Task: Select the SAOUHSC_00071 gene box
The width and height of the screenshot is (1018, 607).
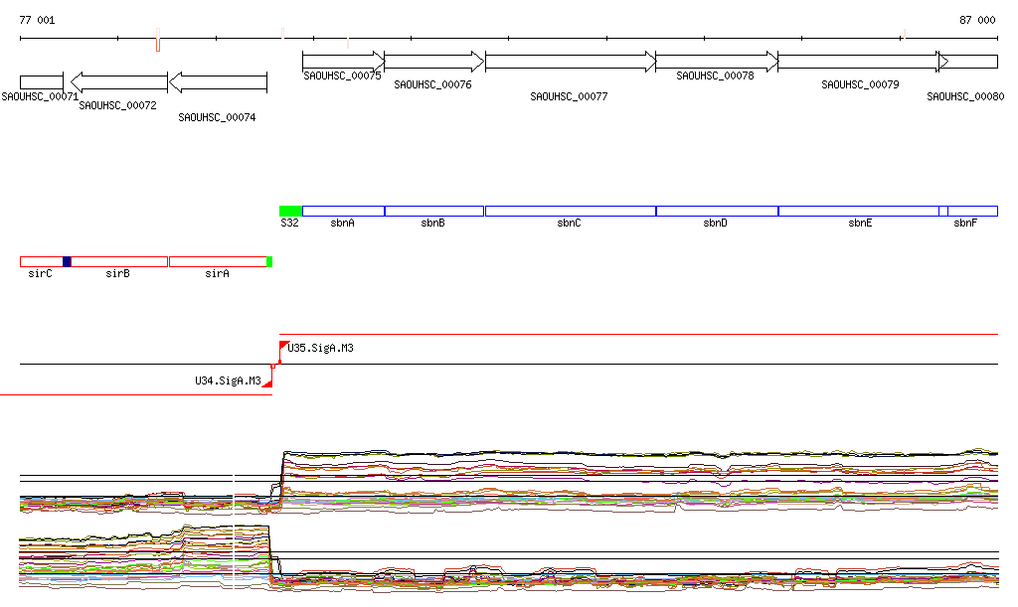Action: [41, 81]
